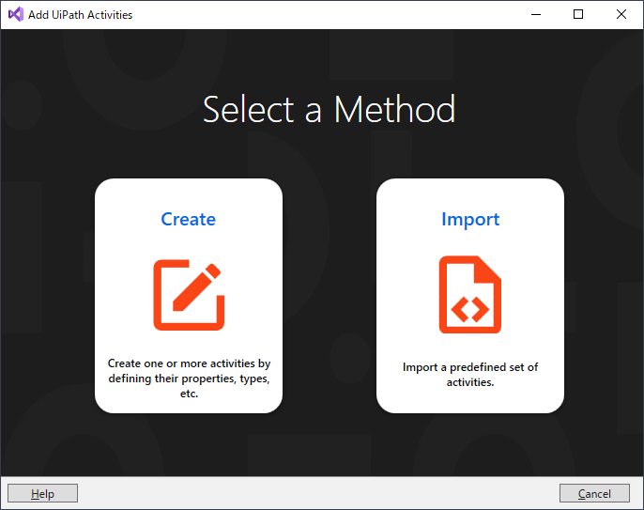Click 'Import a predefined set of activities' text

(470, 375)
